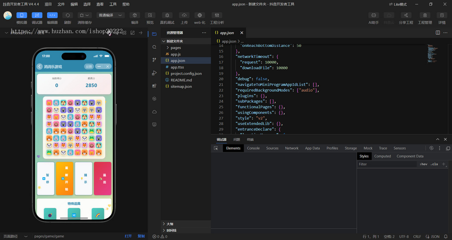
Task: Open the explorer more actions (...) menu
Action: [x=204, y=33]
